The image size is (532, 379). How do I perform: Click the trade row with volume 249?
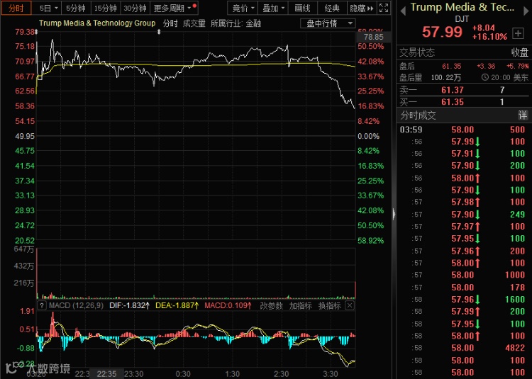464,215
